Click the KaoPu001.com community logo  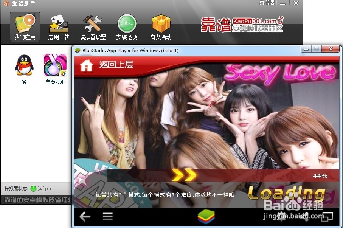[242, 24]
